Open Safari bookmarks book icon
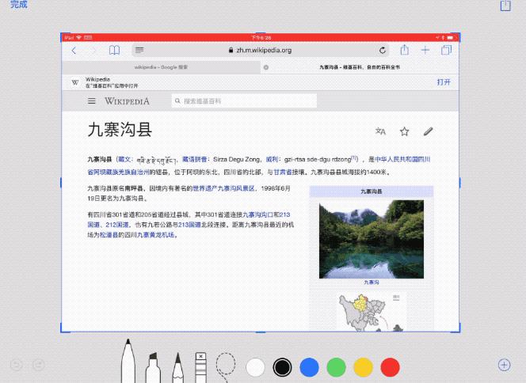This screenshot has height=383, width=526. click(114, 51)
